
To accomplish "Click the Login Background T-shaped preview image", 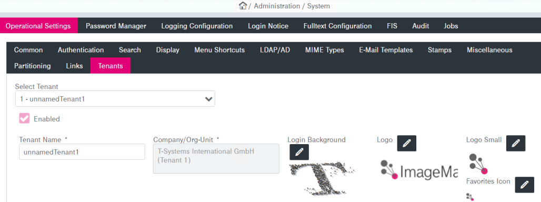I will pos(322,178).
